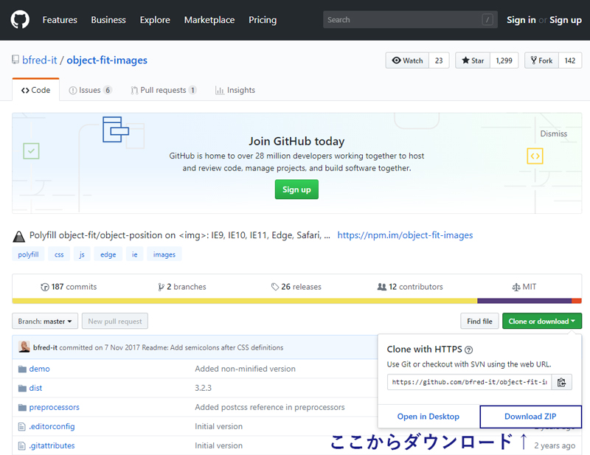The image size is (590, 455).
Task: Click the bfred-it committer avatar
Action: [24, 347]
